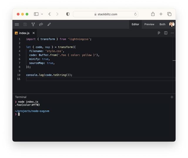Open editor more actions ellipsis
188x158 pixels.
[x=172, y=33]
